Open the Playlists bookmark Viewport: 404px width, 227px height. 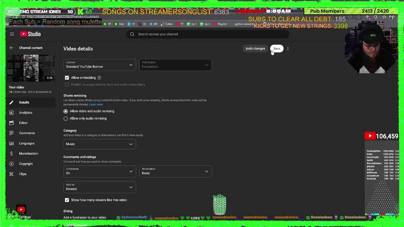pyautogui.click(x=220, y=24)
